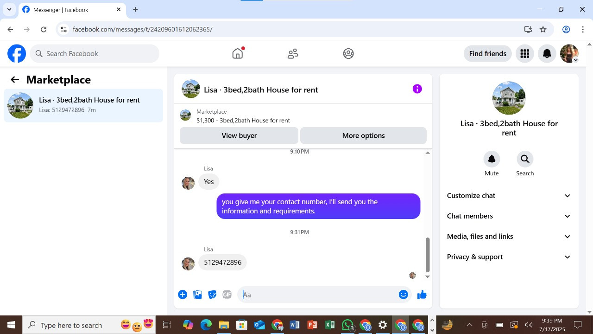Attach a file with the photo icon

pos(197,295)
